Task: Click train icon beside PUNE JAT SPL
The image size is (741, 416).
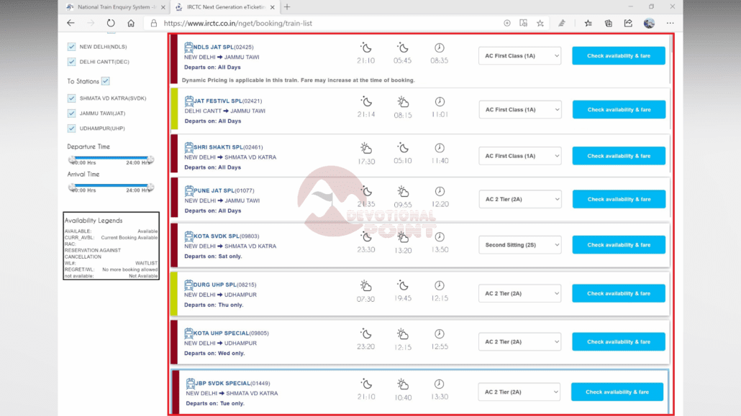Action: click(189, 190)
